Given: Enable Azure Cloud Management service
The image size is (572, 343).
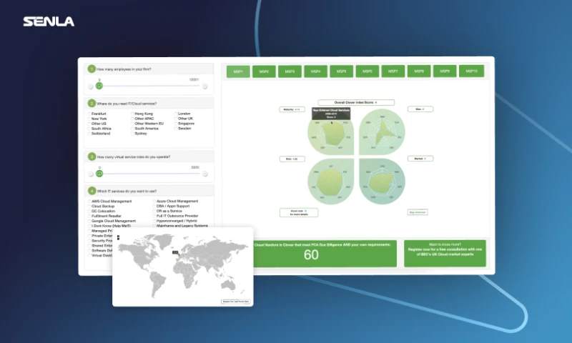Looking at the screenshot, I should [x=154, y=202].
